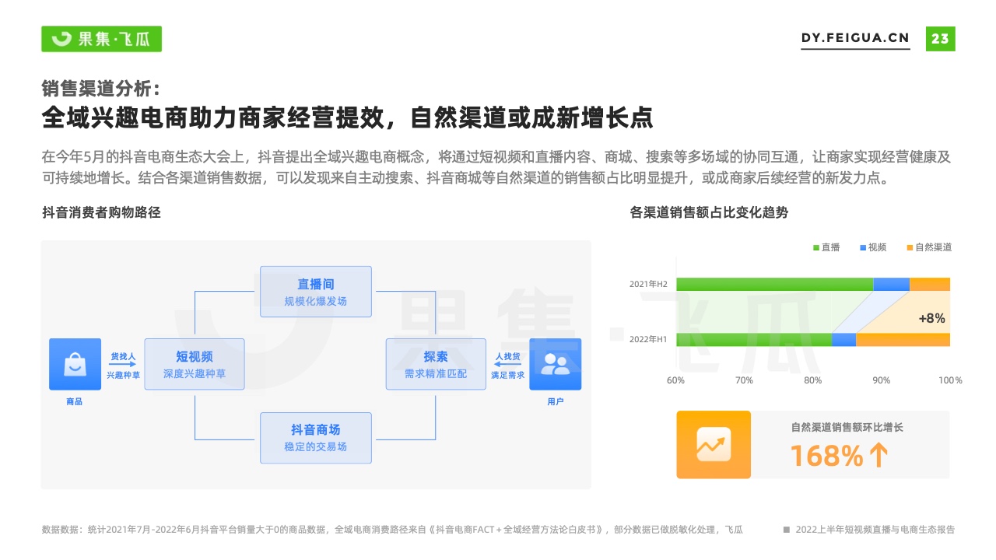Click the 需求精准匹配 subtitle

(x=436, y=373)
